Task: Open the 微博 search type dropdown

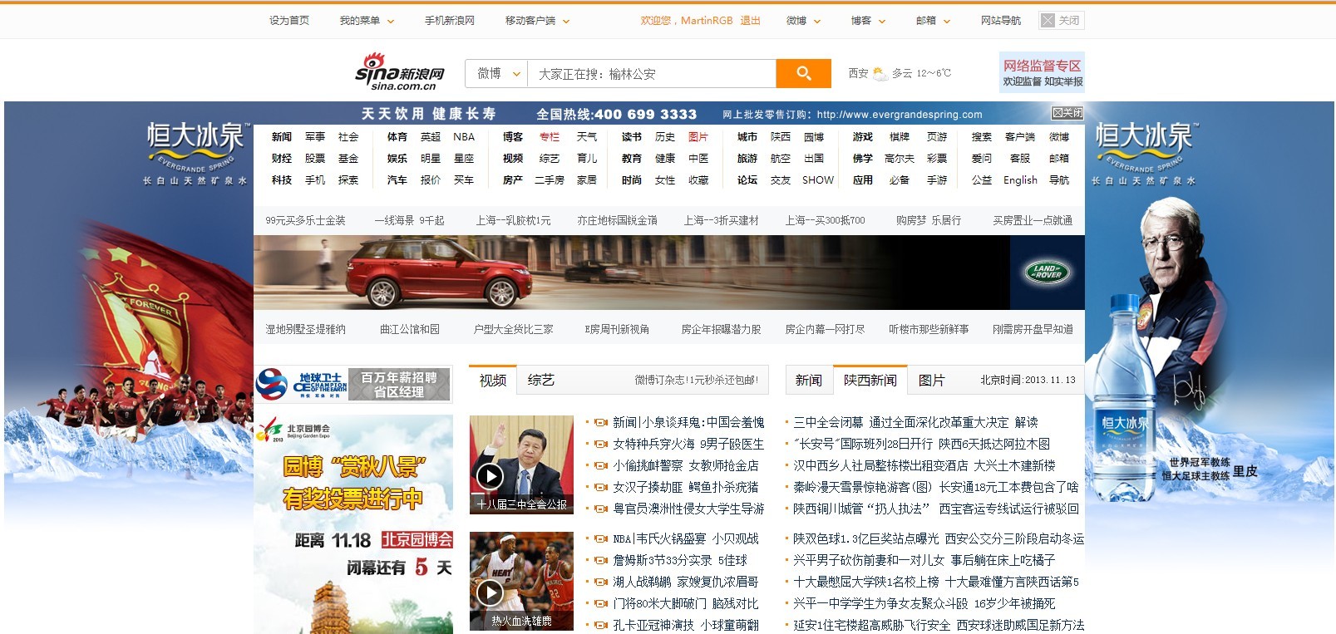Action: pyautogui.click(x=497, y=74)
